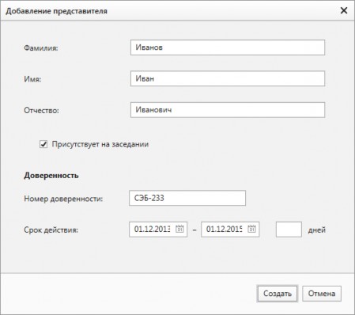Close the Добавление представителя dialog
The image size is (355, 315).
pyautogui.click(x=344, y=10)
